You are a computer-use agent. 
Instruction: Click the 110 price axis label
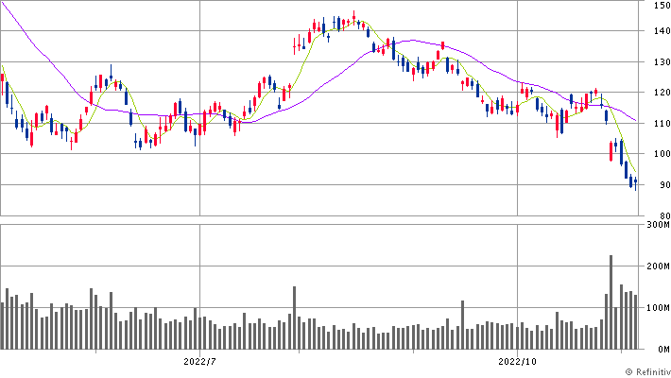coord(662,123)
